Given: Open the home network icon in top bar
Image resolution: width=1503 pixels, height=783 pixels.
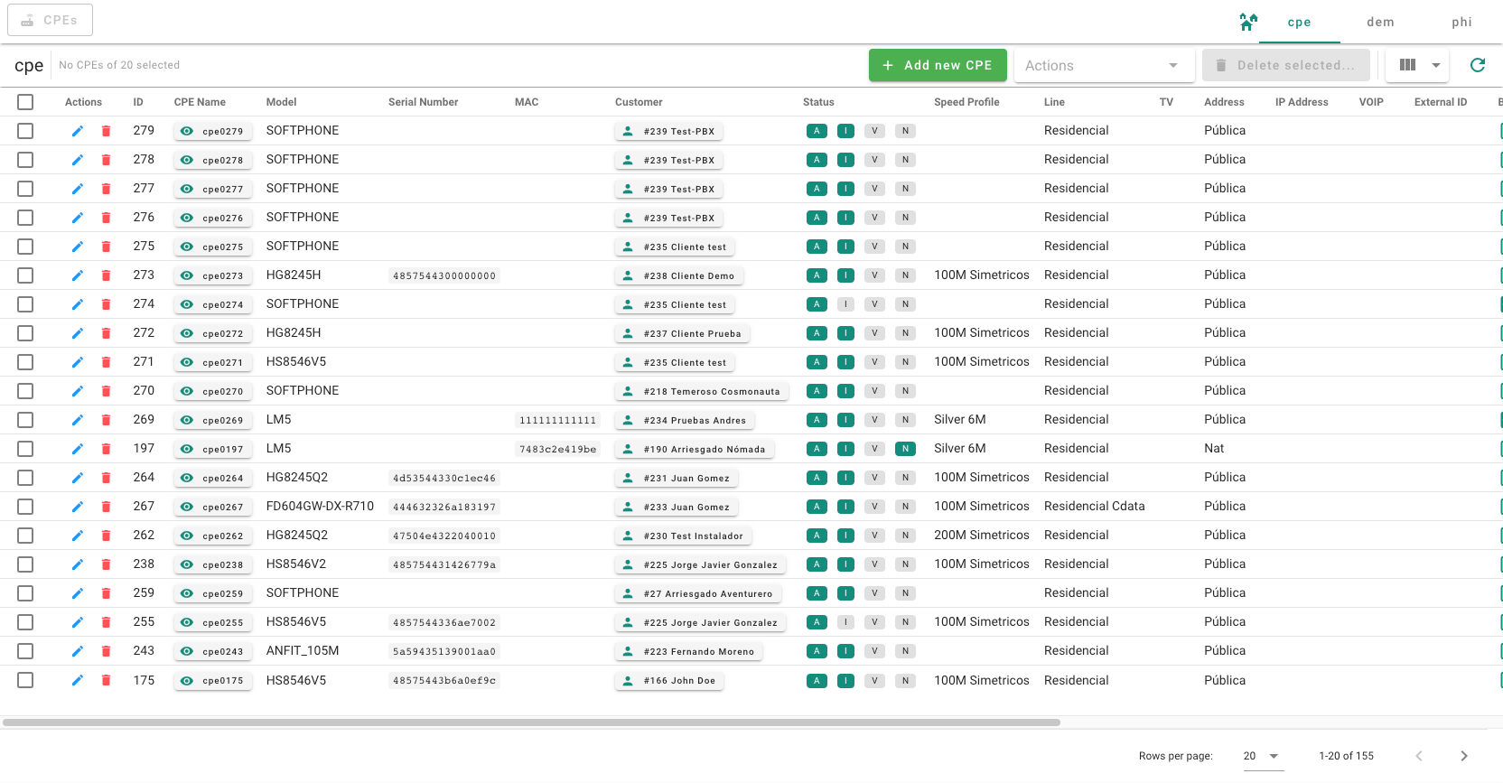Looking at the screenshot, I should pos(1248,22).
